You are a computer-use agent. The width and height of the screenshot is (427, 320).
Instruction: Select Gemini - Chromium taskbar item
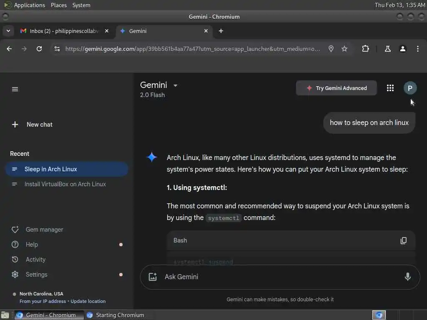coord(49,315)
